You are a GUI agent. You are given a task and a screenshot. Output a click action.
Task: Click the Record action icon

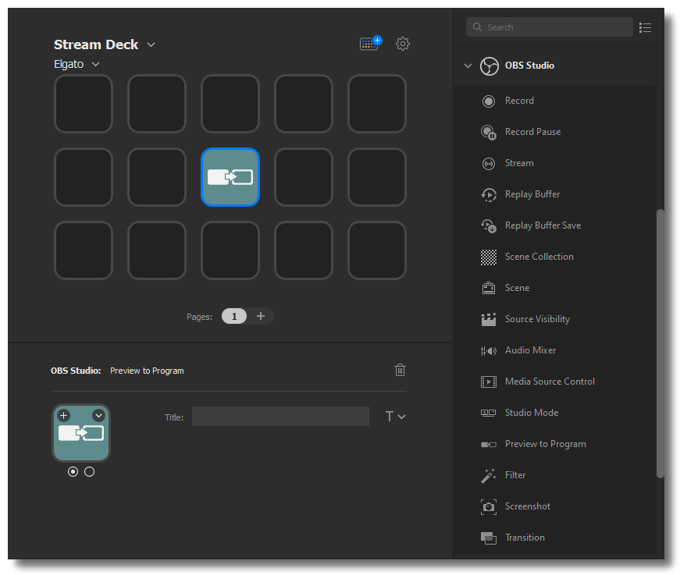489,101
